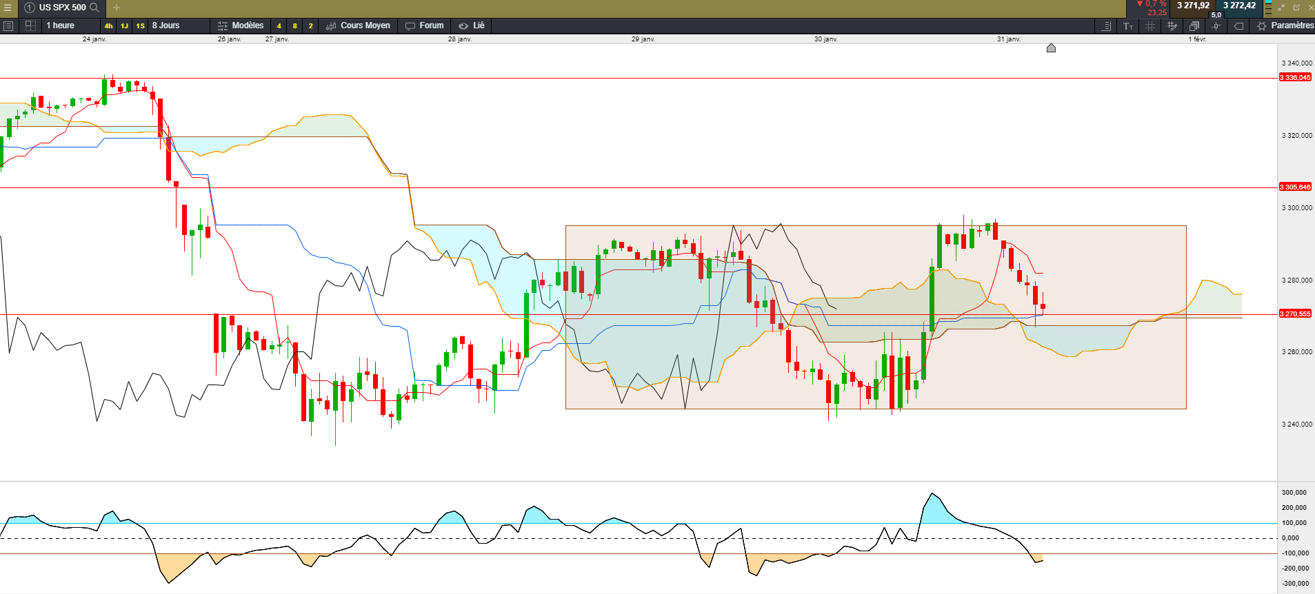Click the 29 janv. date label

[643, 39]
